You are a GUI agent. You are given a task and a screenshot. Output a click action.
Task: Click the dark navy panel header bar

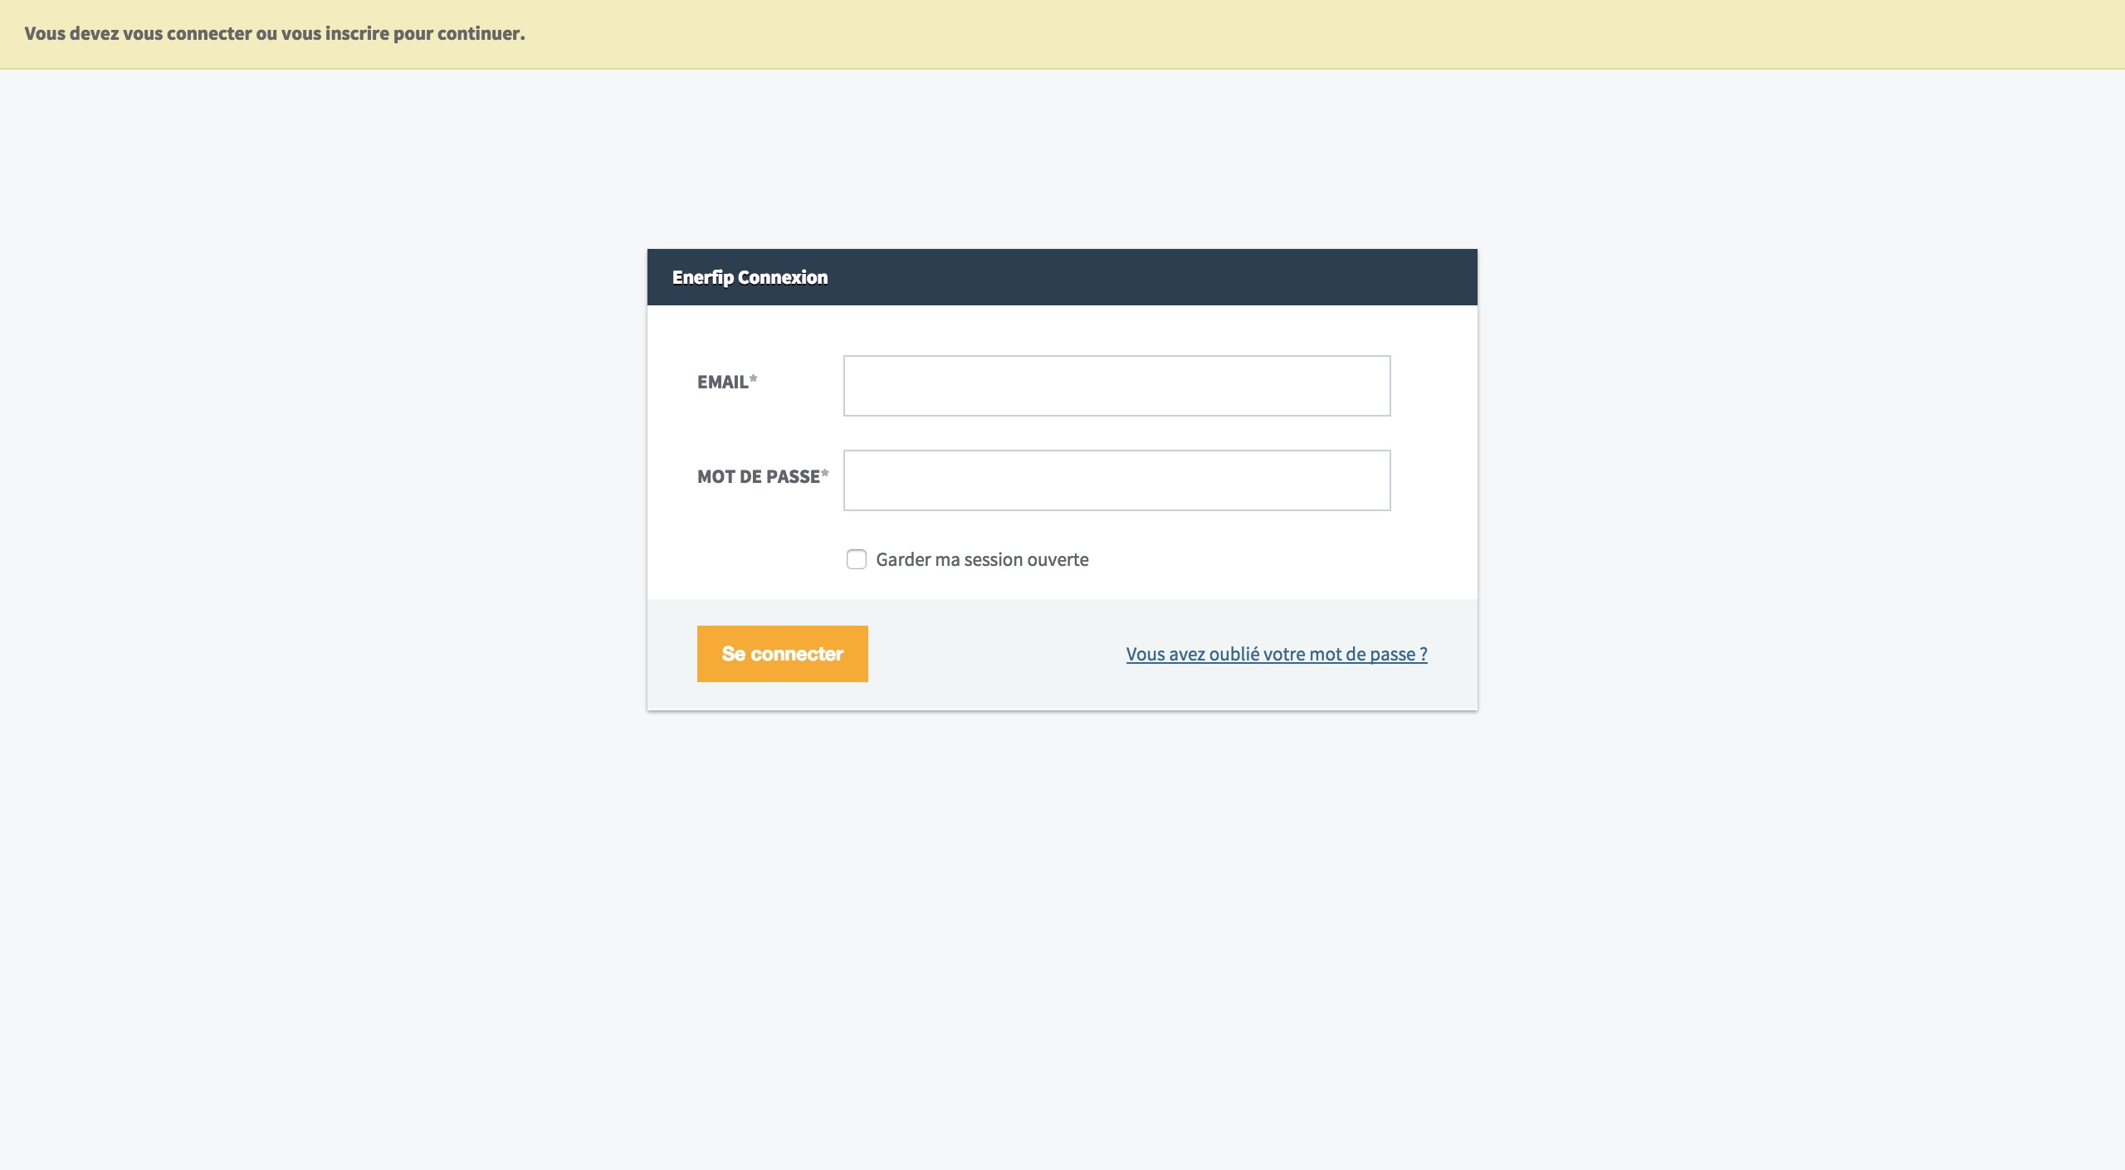click(x=1162, y=277)
